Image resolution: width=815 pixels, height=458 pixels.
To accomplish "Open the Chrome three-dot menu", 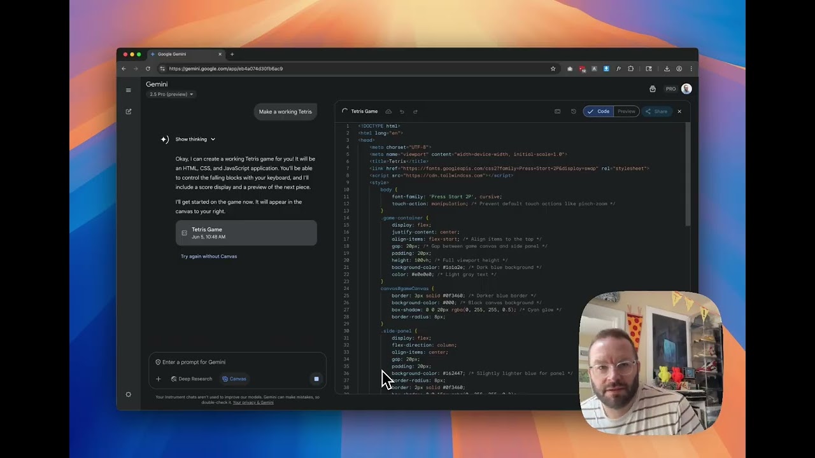I will [x=691, y=69].
